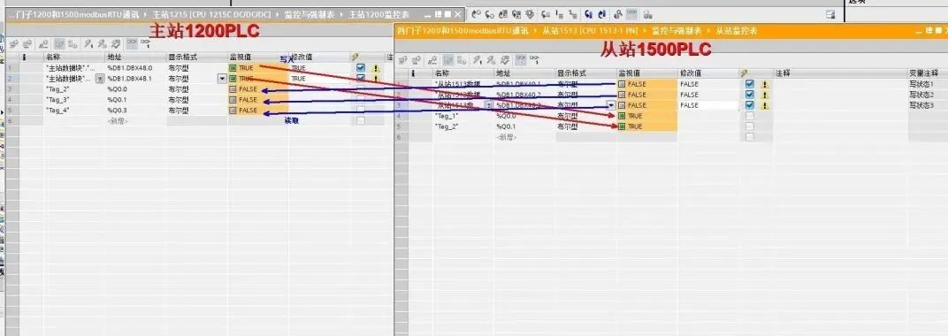Uncheck modify checkbox for 写状态1 row
This screenshot has height=336, width=948.
[x=750, y=84]
